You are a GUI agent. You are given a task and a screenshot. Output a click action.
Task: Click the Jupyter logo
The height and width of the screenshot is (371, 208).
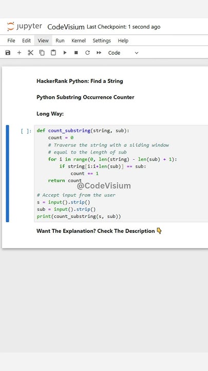[x=25, y=26]
